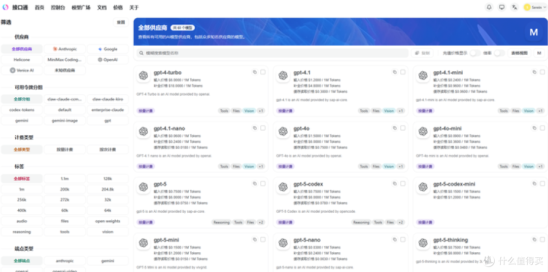Select the gpt-4.1-mini card checkbox

542,72
